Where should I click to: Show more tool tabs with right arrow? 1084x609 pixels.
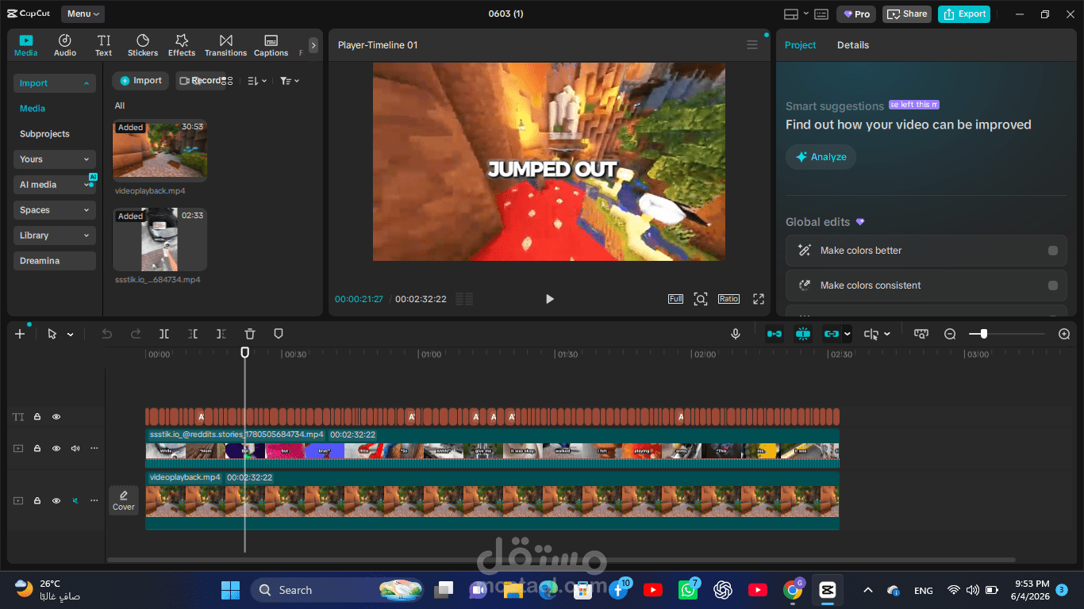click(x=313, y=46)
